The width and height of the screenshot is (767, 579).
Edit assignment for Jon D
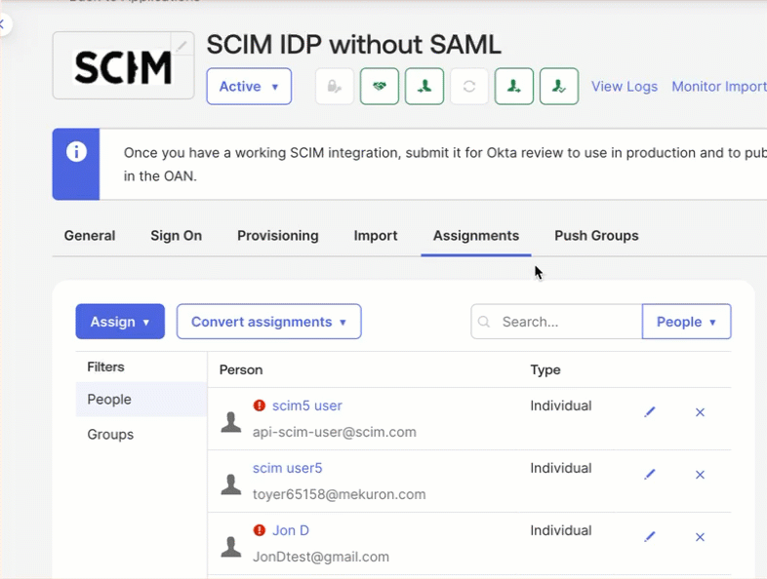coord(650,537)
